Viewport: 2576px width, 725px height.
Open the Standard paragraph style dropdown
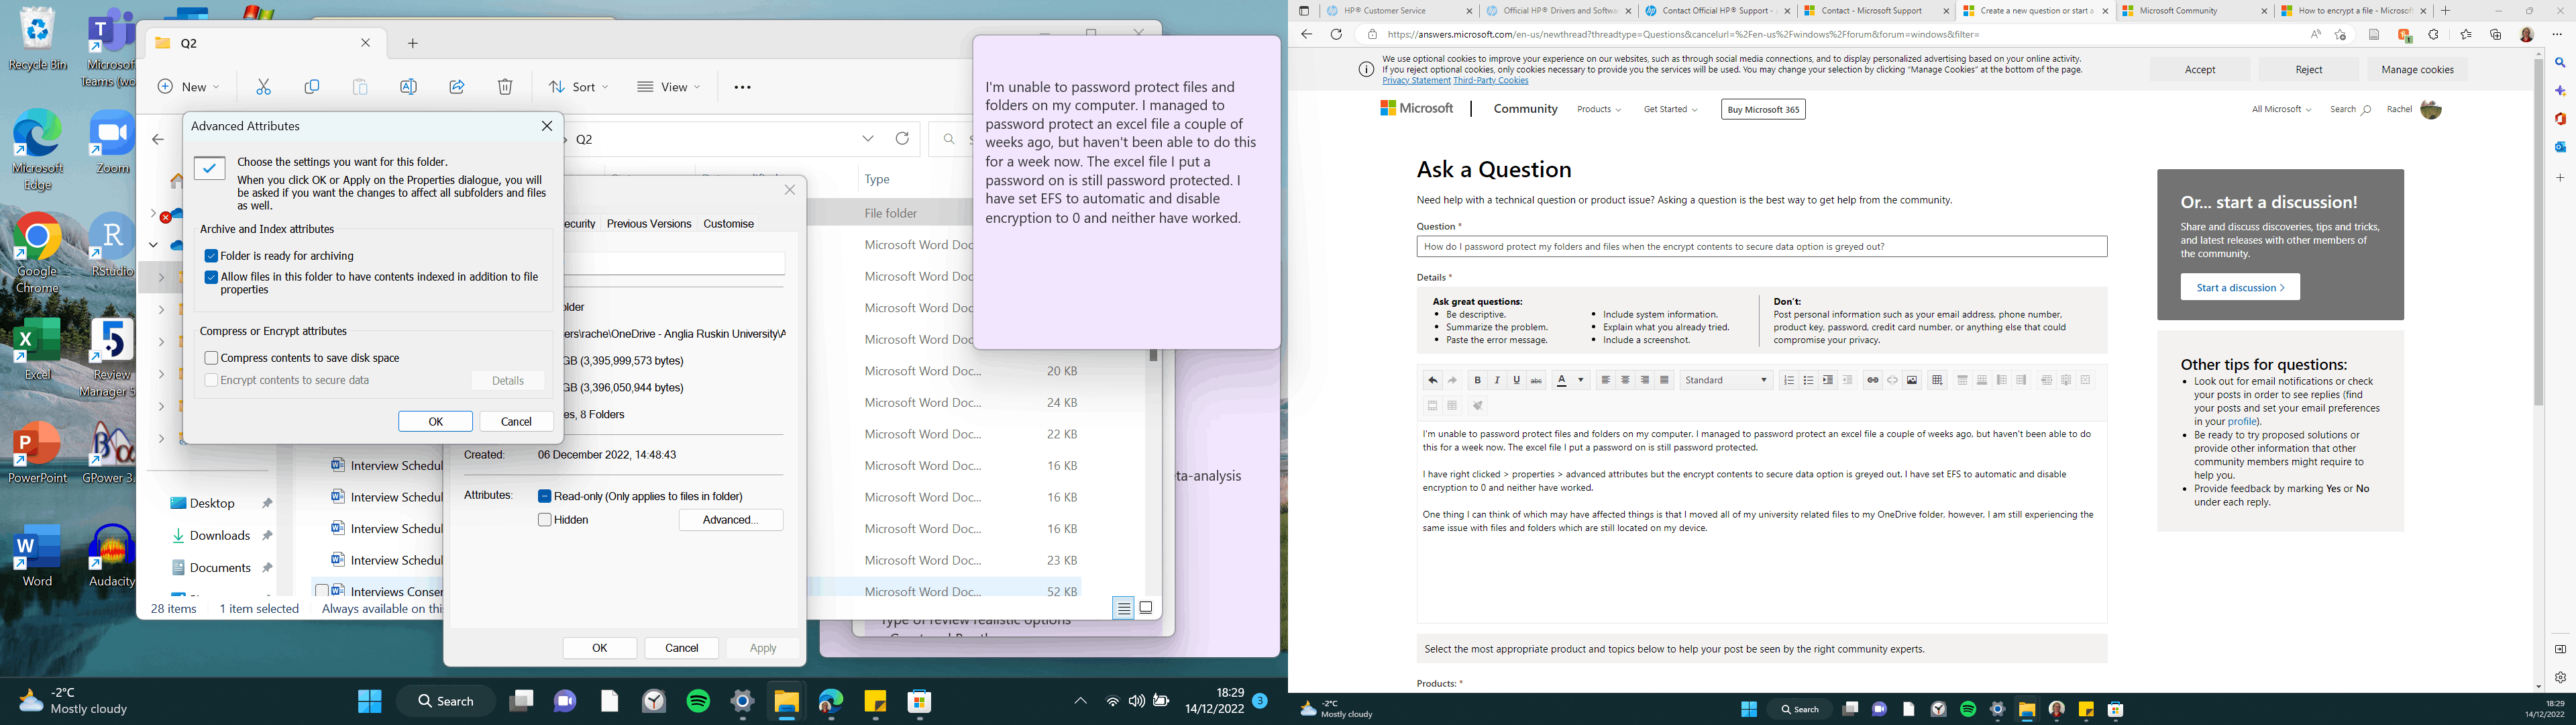click(x=1725, y=379)
